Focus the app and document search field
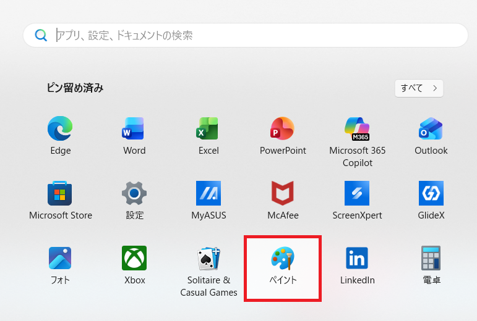This screenshot has height=321, width=477. click(246, 35)
